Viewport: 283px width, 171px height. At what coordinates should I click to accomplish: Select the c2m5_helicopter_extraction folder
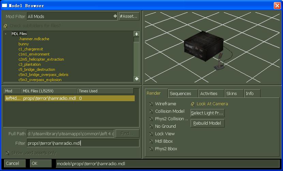(x=41, y=59)
